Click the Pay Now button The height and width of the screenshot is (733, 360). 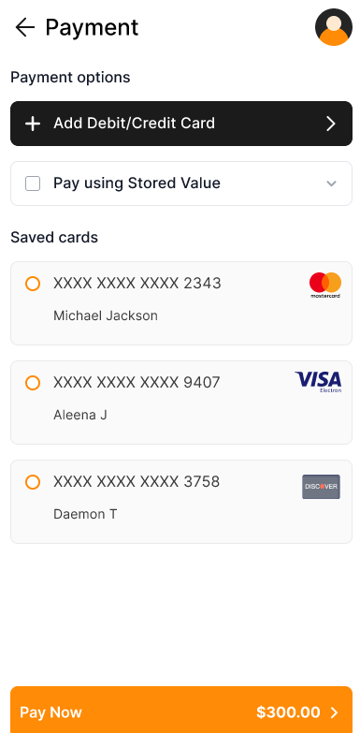[181, 710]
